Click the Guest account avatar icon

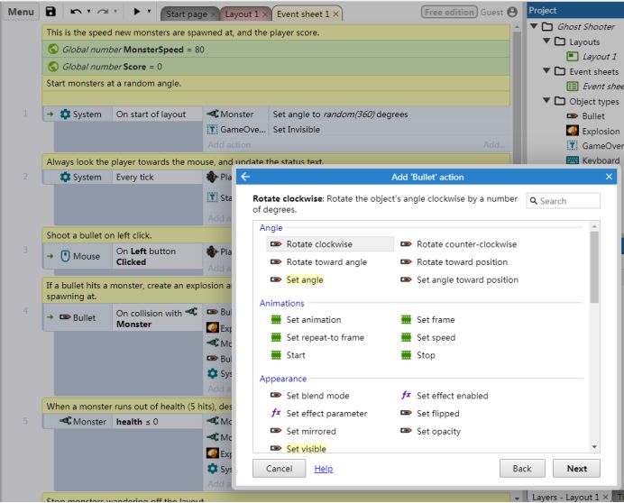[x=513, y=14]
